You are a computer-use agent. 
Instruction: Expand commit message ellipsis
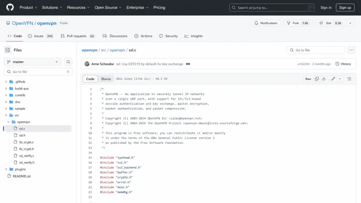188,64
